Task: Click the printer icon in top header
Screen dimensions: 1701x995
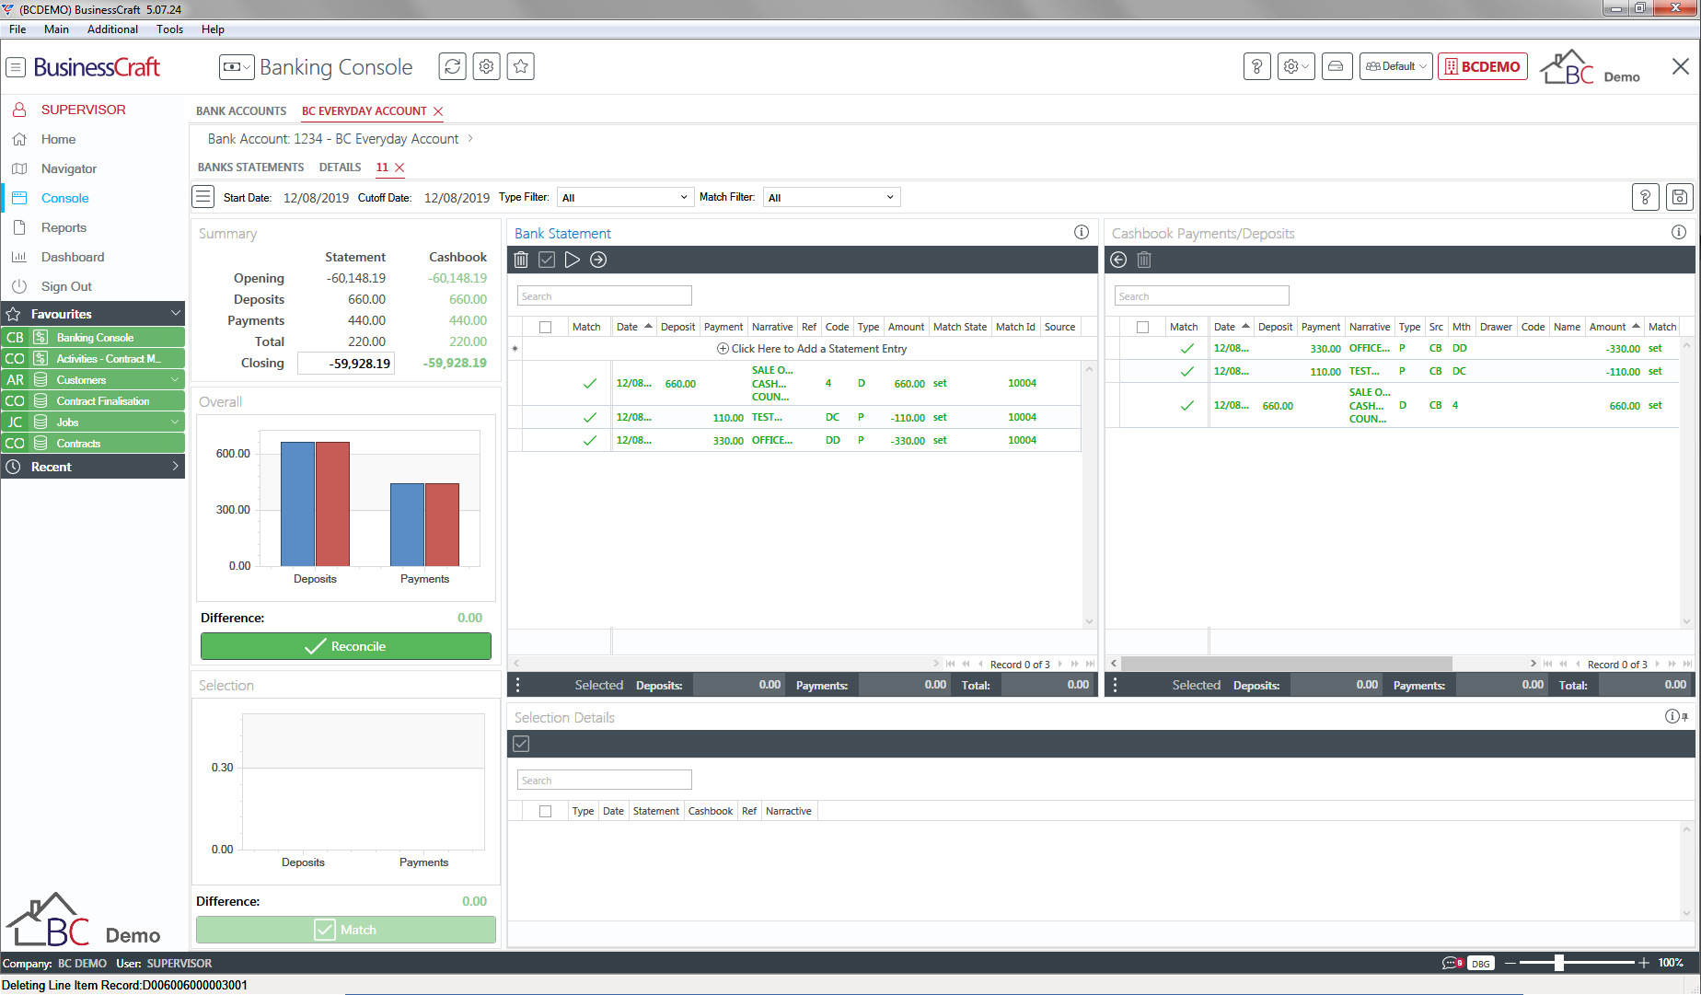Action: click(x=1336, y=66)
